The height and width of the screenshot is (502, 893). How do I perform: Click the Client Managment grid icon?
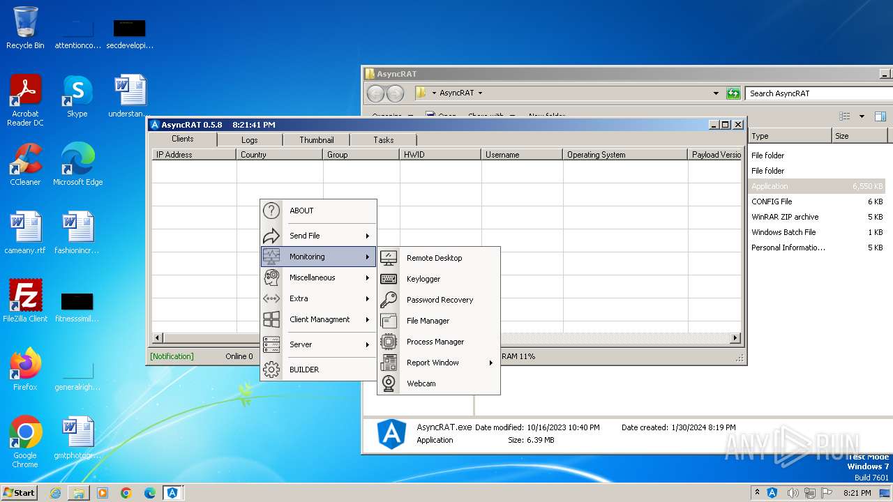[271, 319]
